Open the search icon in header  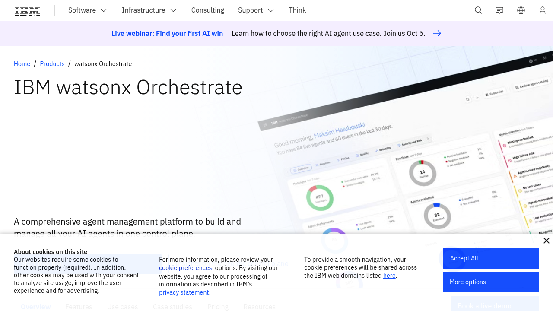(x=478, y=10)
